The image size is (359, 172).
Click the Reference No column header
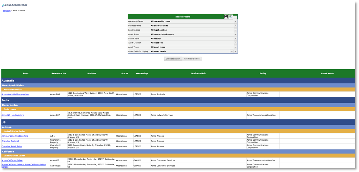point(58,73)
